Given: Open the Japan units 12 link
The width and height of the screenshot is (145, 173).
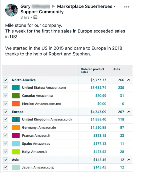Looking at the screenshot, I should (x=122, y=167).
